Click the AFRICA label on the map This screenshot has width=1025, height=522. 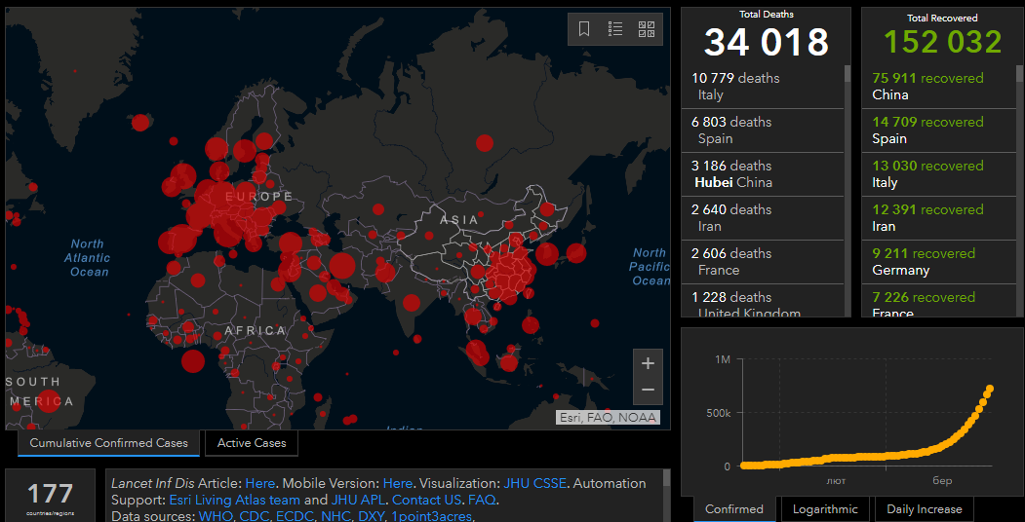click(x=255, y=331)
